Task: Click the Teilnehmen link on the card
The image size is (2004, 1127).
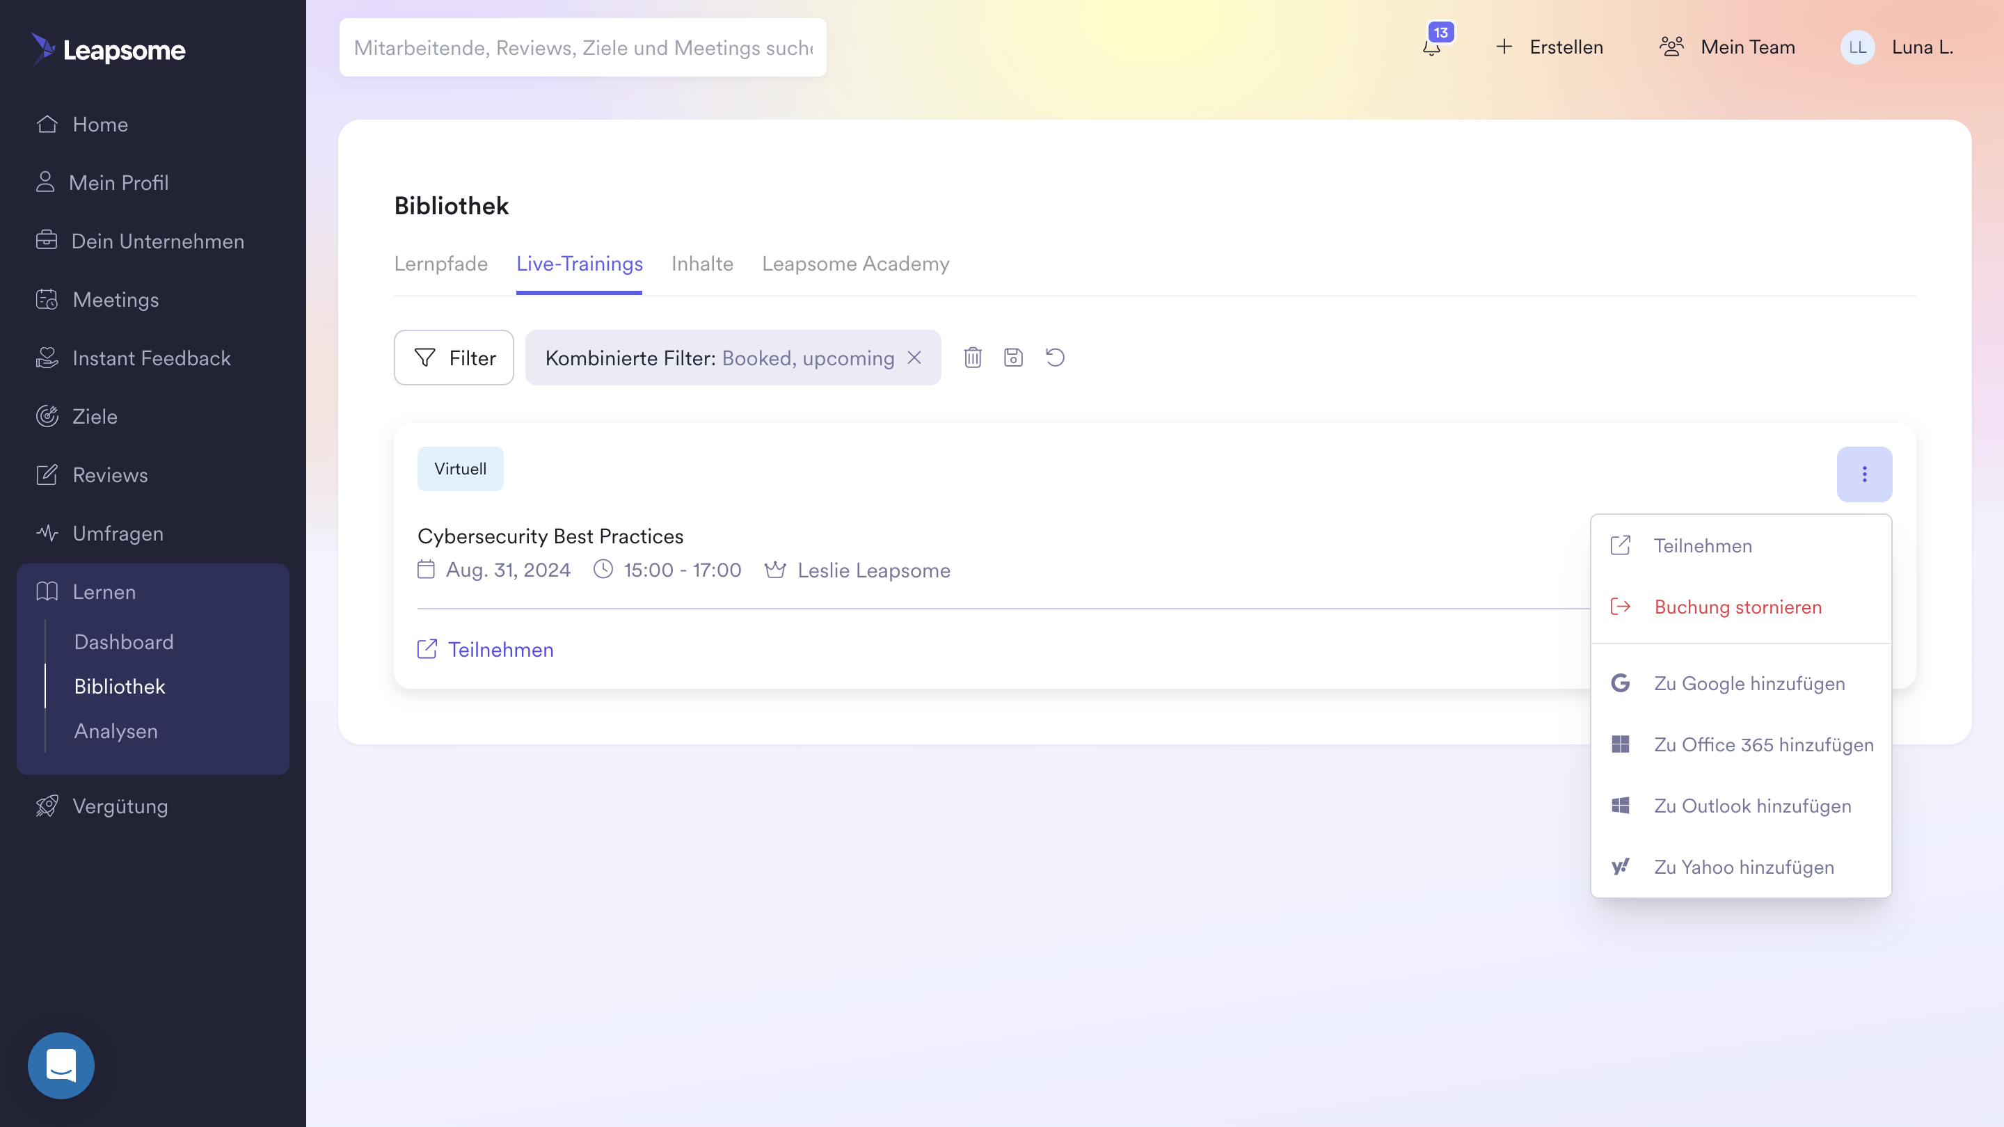Action: click(486, 650)
